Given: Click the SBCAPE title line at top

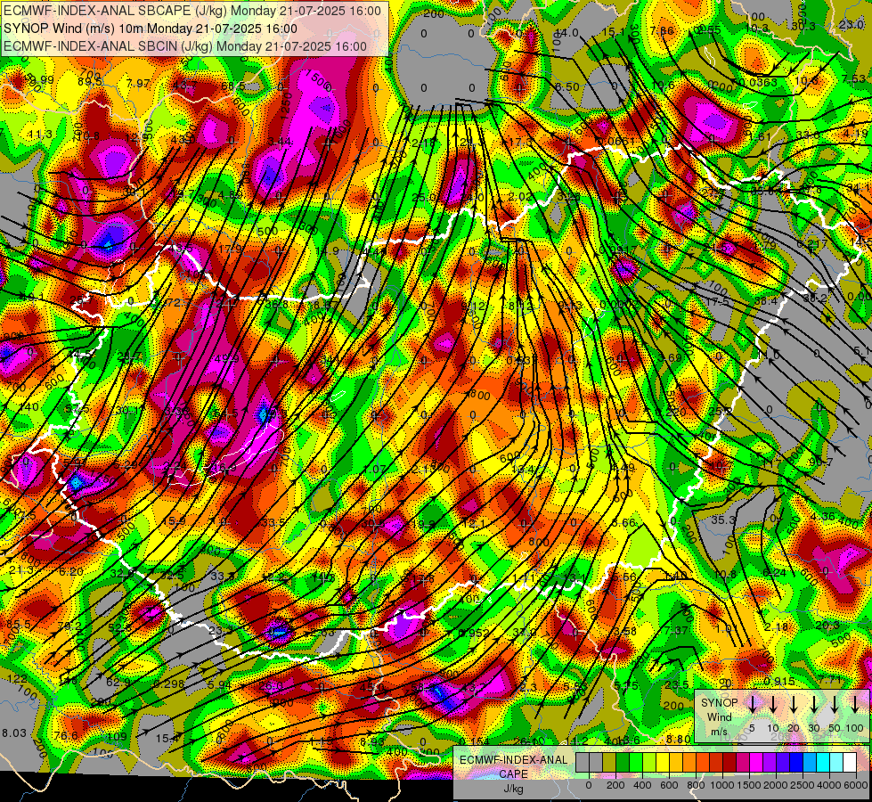Looking at the screenshot, I should click(x=192, y=11).
